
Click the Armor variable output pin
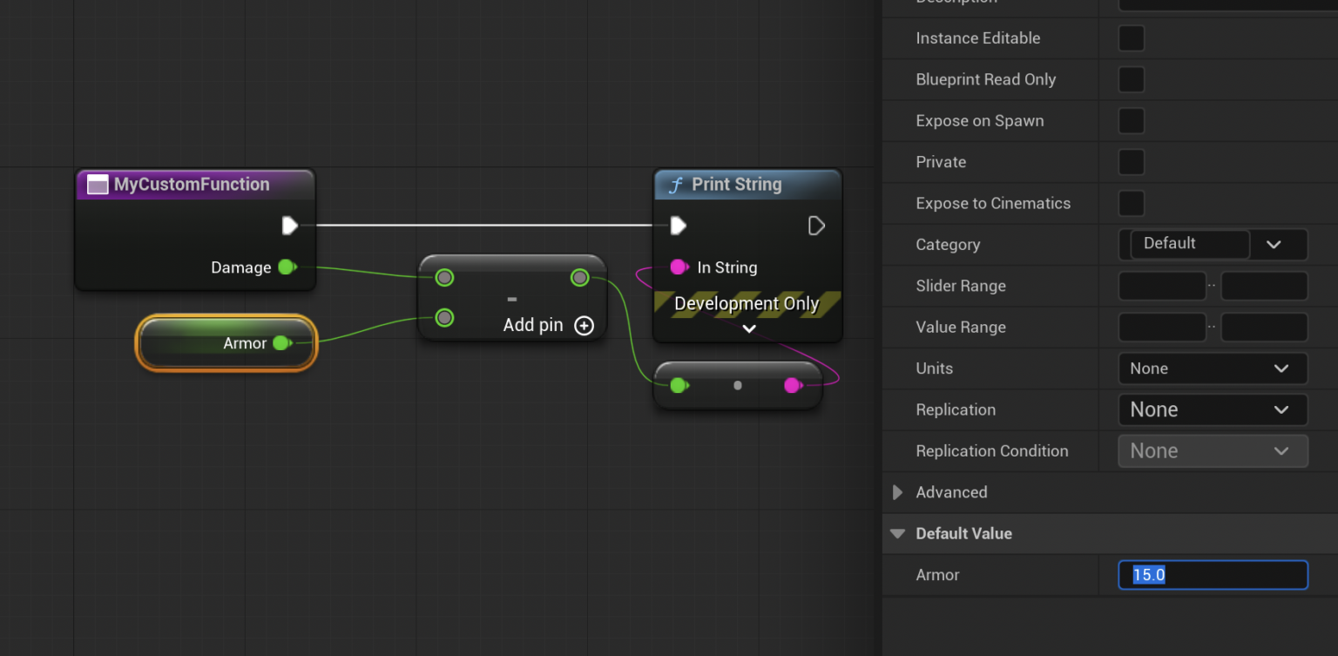pos(280,343)
